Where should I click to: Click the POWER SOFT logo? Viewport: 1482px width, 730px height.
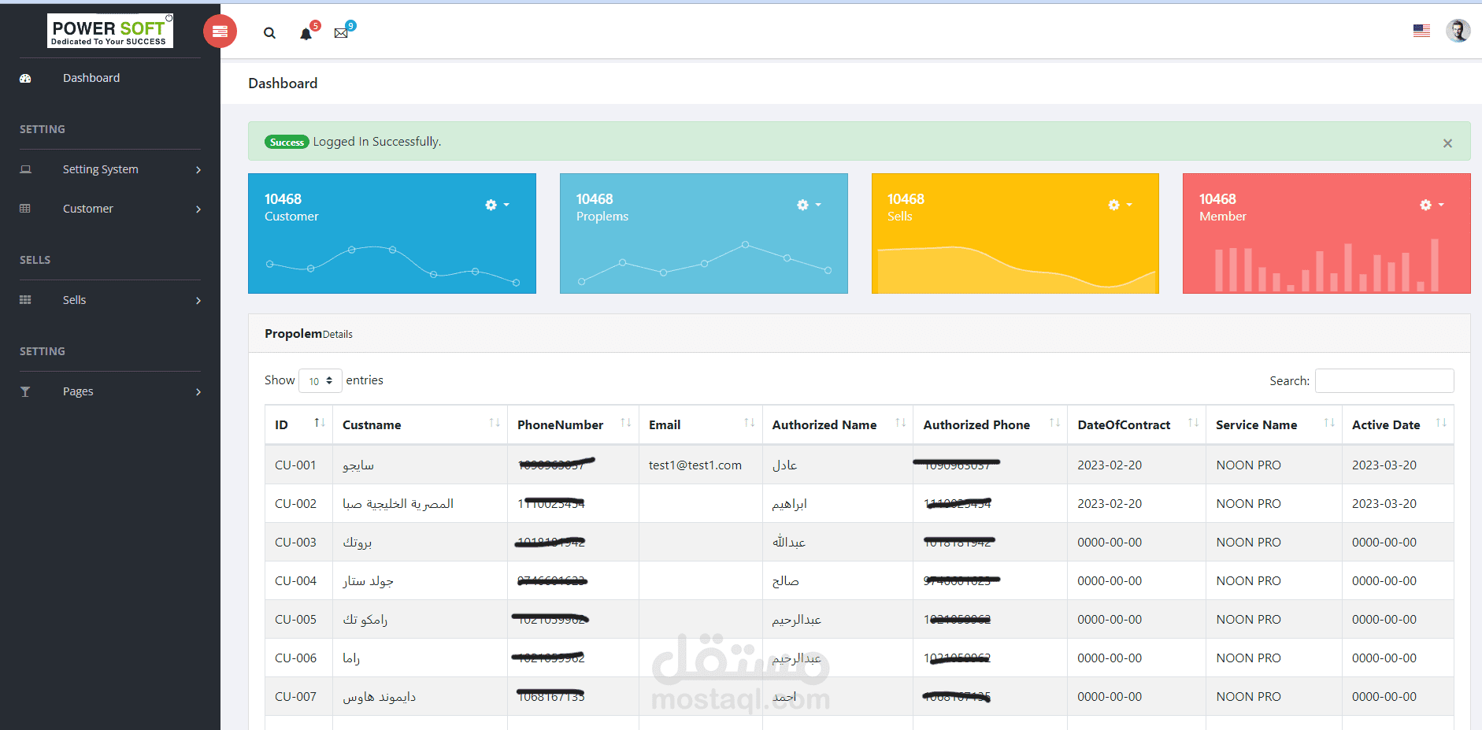109,30
